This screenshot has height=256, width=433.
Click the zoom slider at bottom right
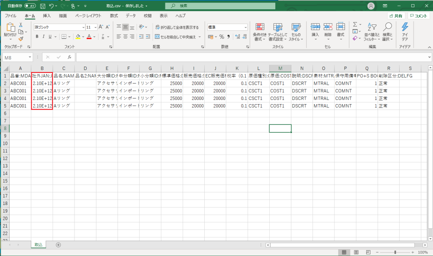tap(395, 252)
